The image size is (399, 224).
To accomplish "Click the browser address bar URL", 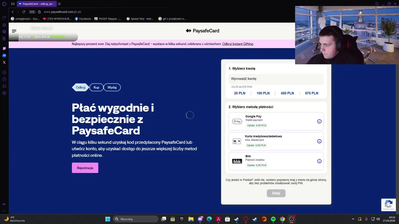I will (62, 12).
